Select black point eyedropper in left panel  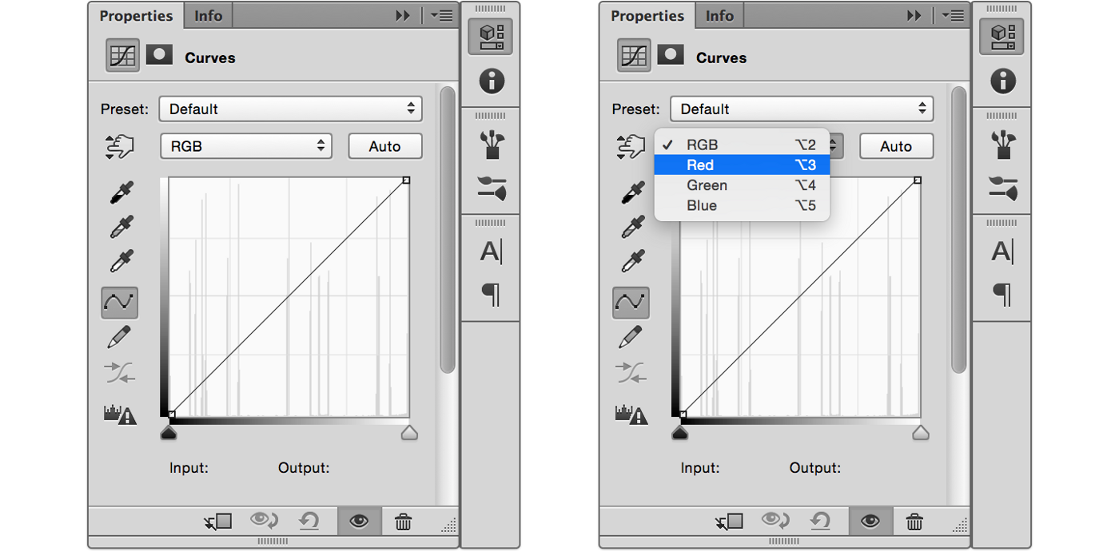point(121,192)
